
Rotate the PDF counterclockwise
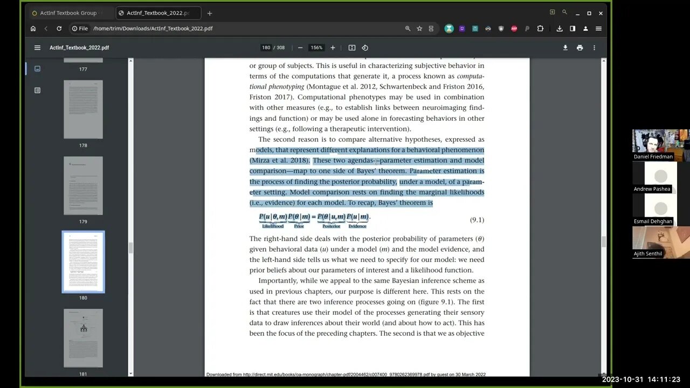pos(365,47)
